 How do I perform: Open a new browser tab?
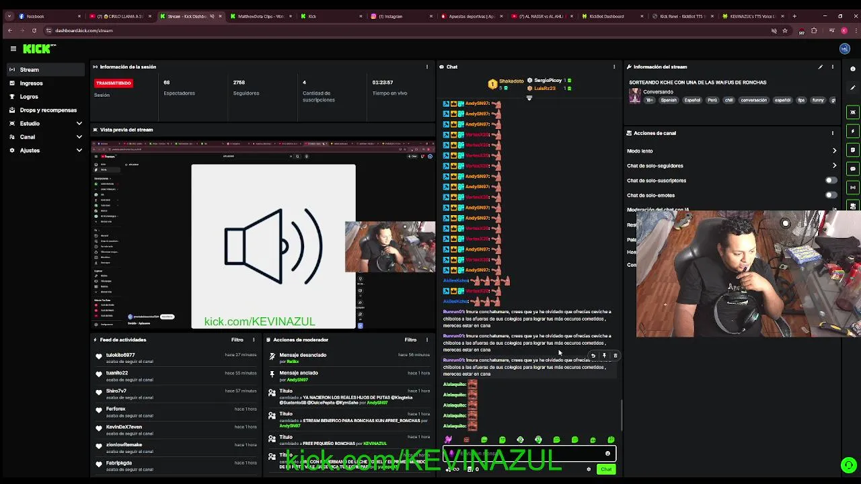tap(794, 16)
